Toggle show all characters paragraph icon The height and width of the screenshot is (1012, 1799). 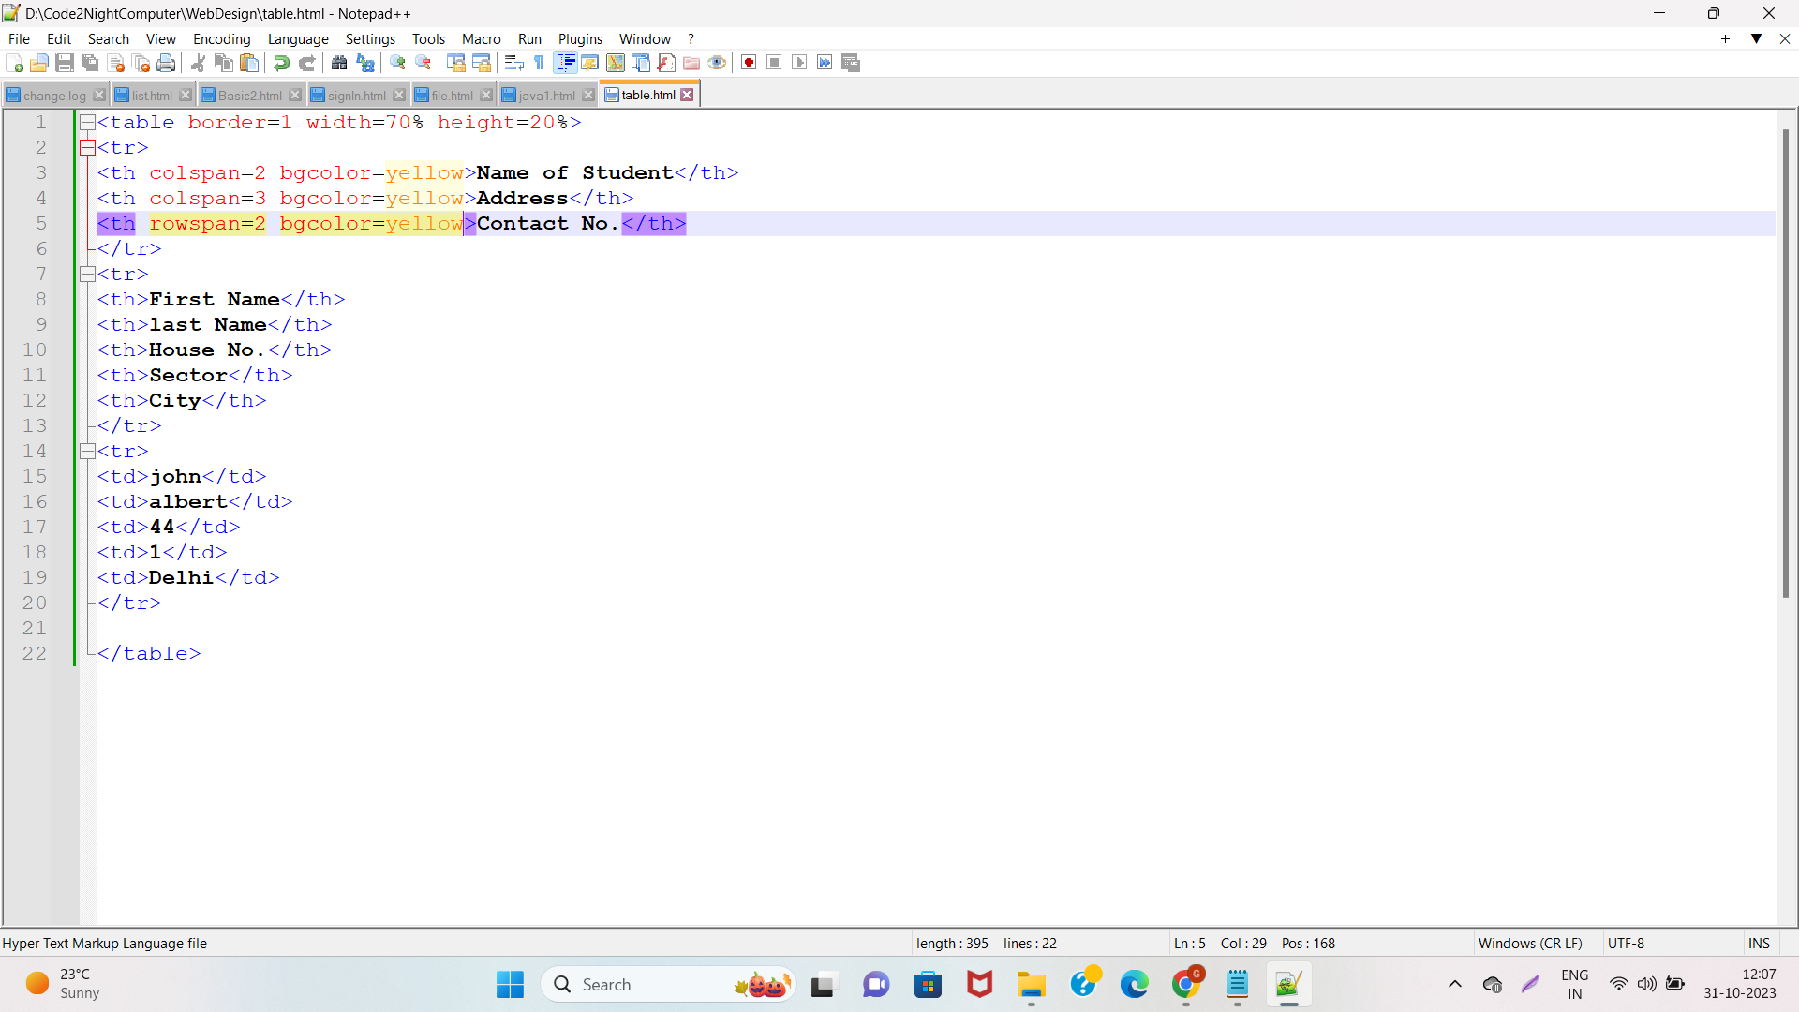pyautogui.click(x=539, y=63)
